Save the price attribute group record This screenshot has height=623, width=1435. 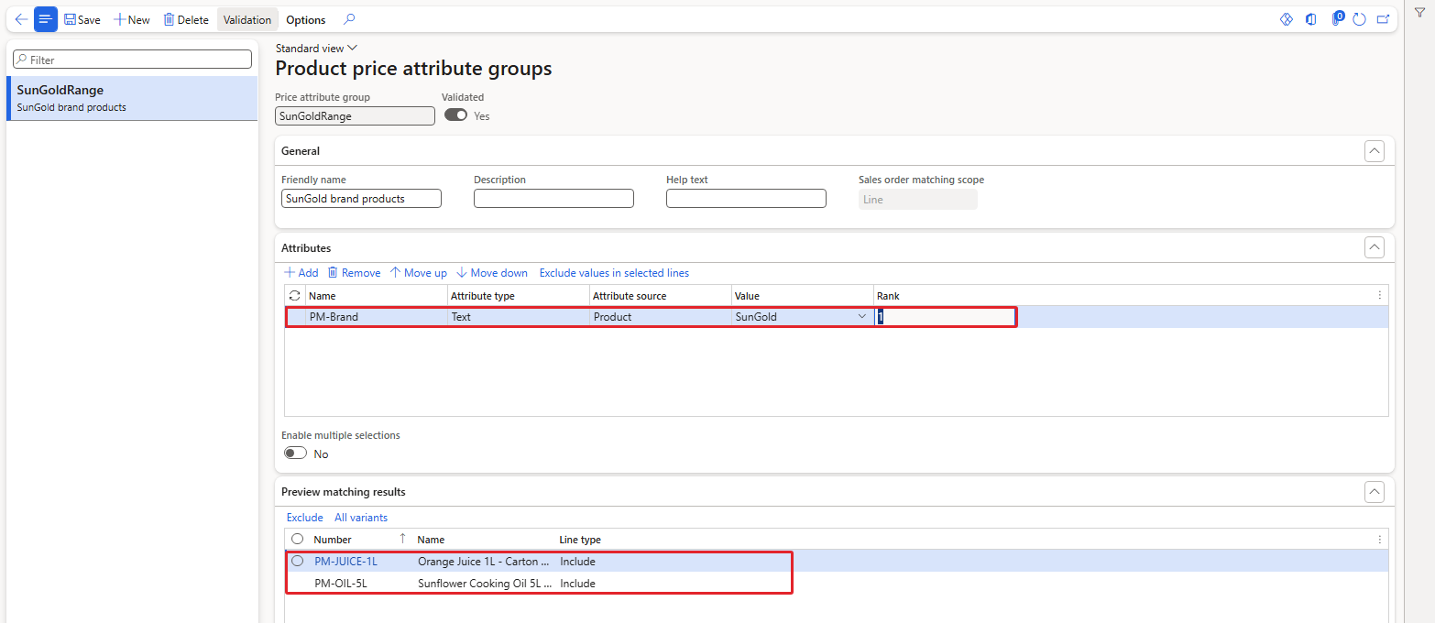tap(82, 19)
